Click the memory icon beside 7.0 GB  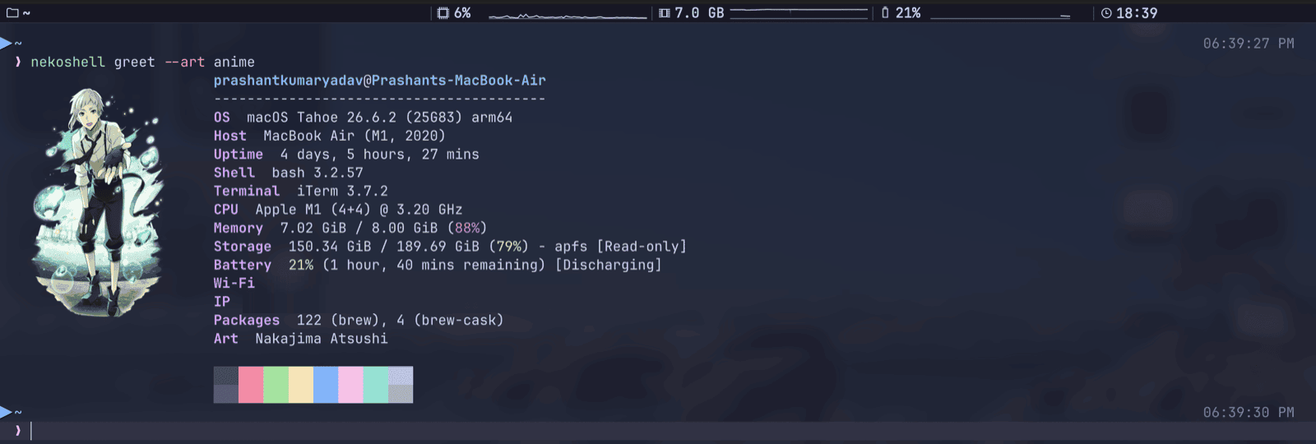pyautogui.click(x=665, y=13)
